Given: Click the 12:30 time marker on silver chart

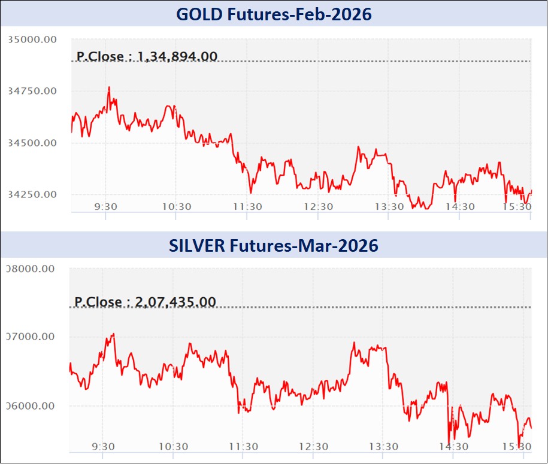Looking at the screenshot, I should click(x=313, y=447).
